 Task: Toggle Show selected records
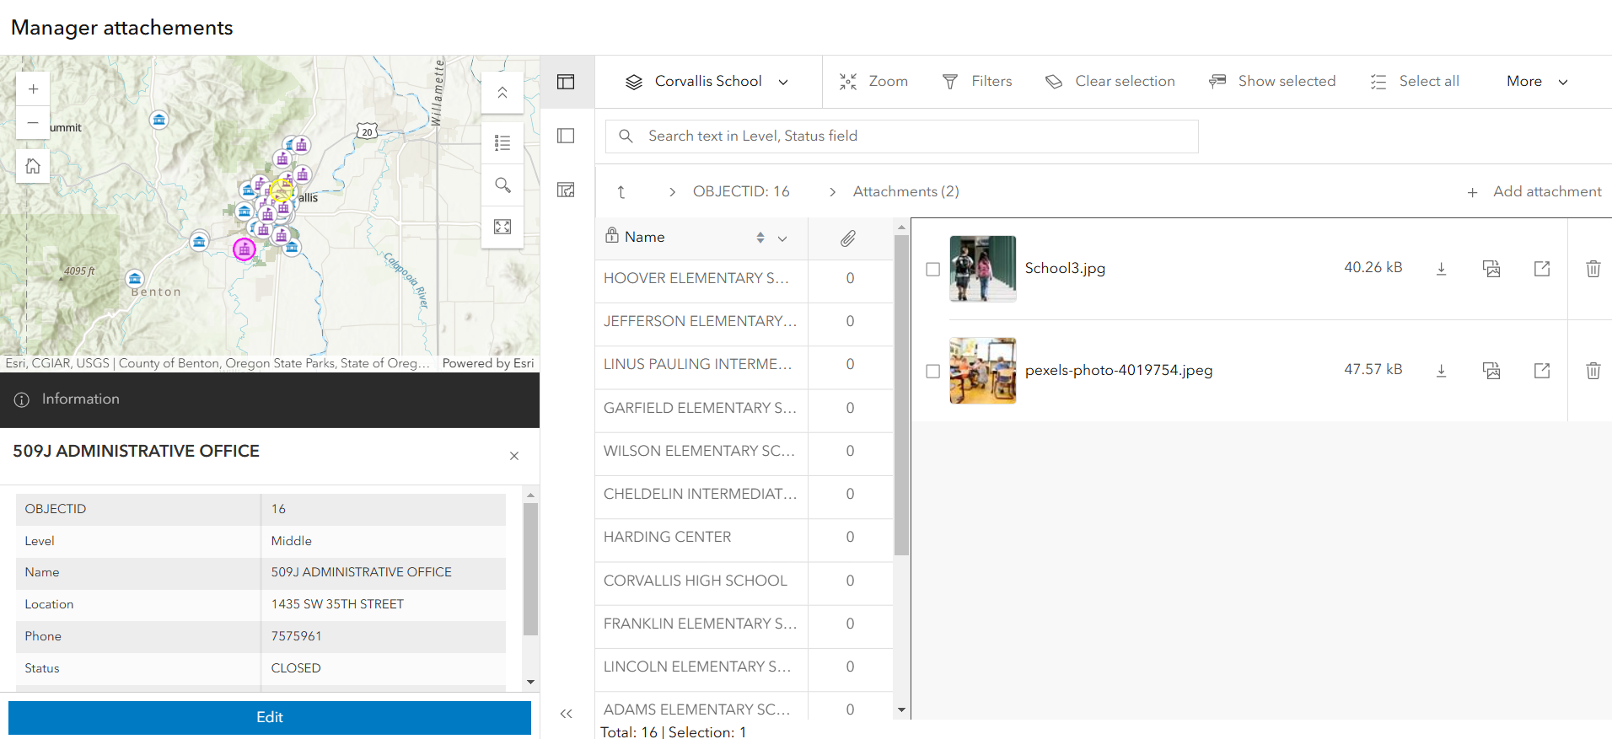tap(1272, 82)
